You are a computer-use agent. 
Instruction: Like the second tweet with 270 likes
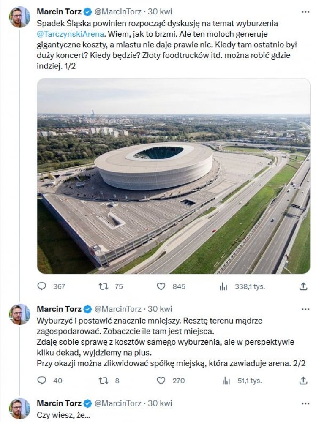point(161,381)
